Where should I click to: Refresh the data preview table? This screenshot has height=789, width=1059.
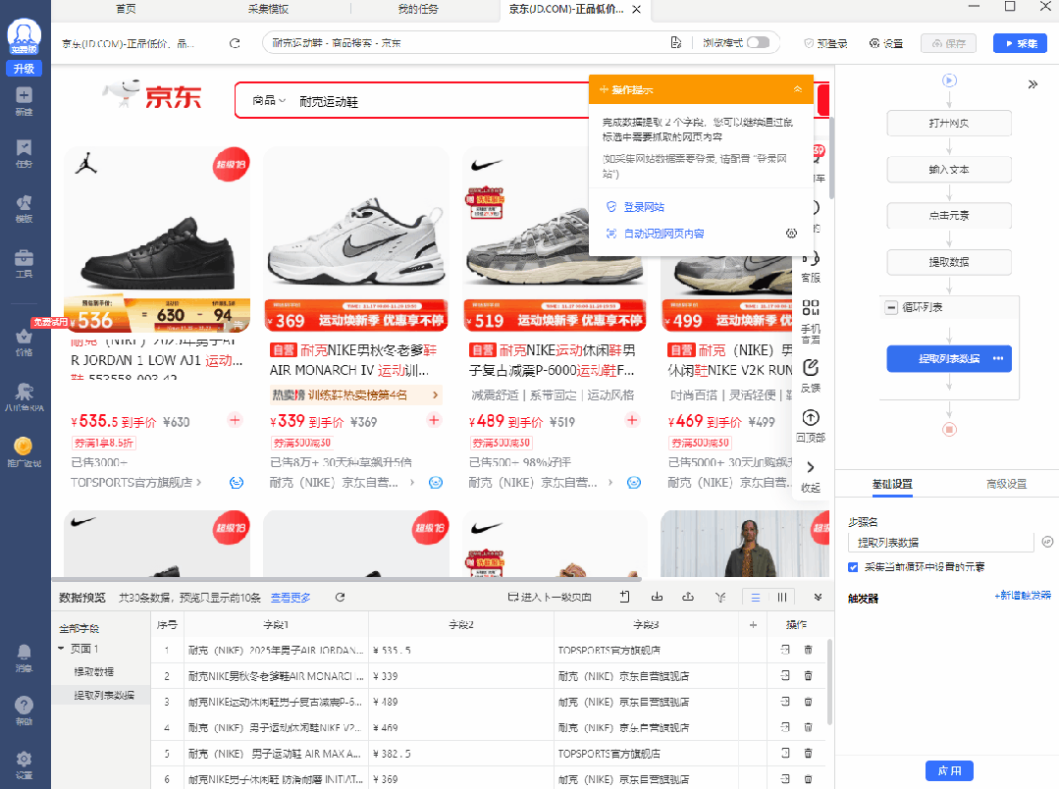point(340,597)
